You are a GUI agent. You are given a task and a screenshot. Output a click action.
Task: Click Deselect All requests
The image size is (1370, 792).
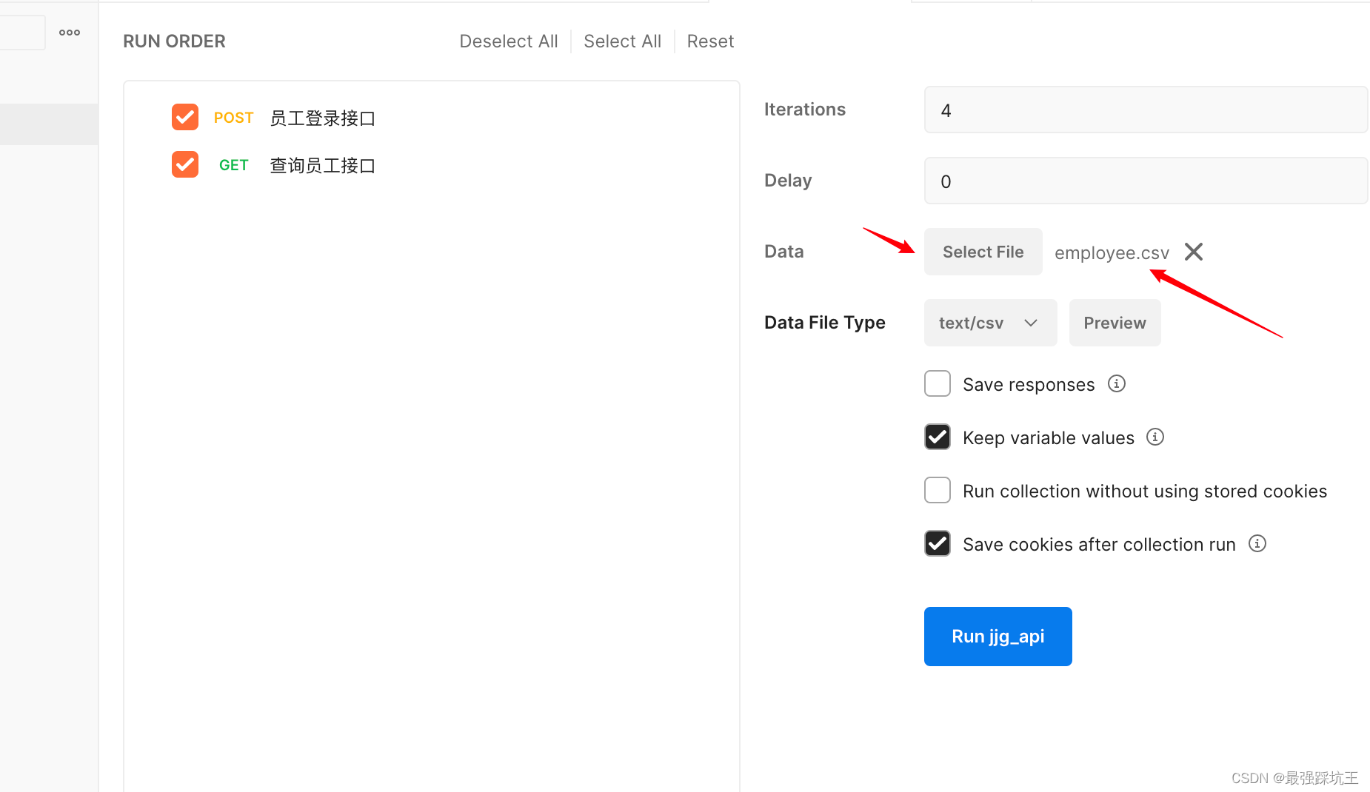[x=509, y=41]
